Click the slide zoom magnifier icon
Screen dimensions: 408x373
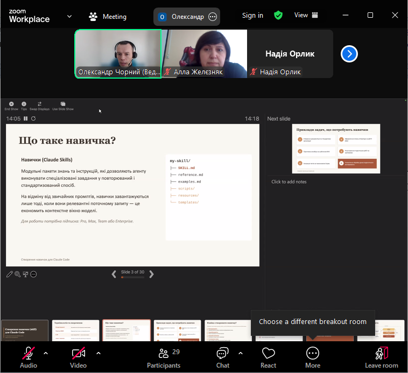click(18, 275)
